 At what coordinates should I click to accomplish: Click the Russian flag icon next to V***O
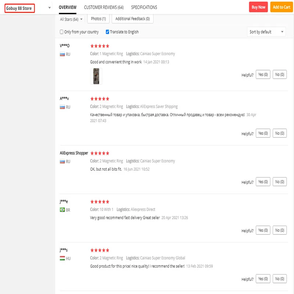[62, 54]
